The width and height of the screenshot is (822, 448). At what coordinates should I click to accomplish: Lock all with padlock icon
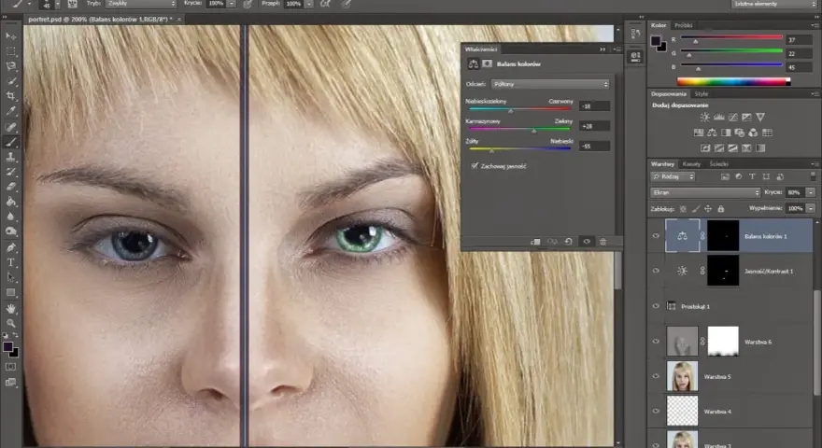721,208
